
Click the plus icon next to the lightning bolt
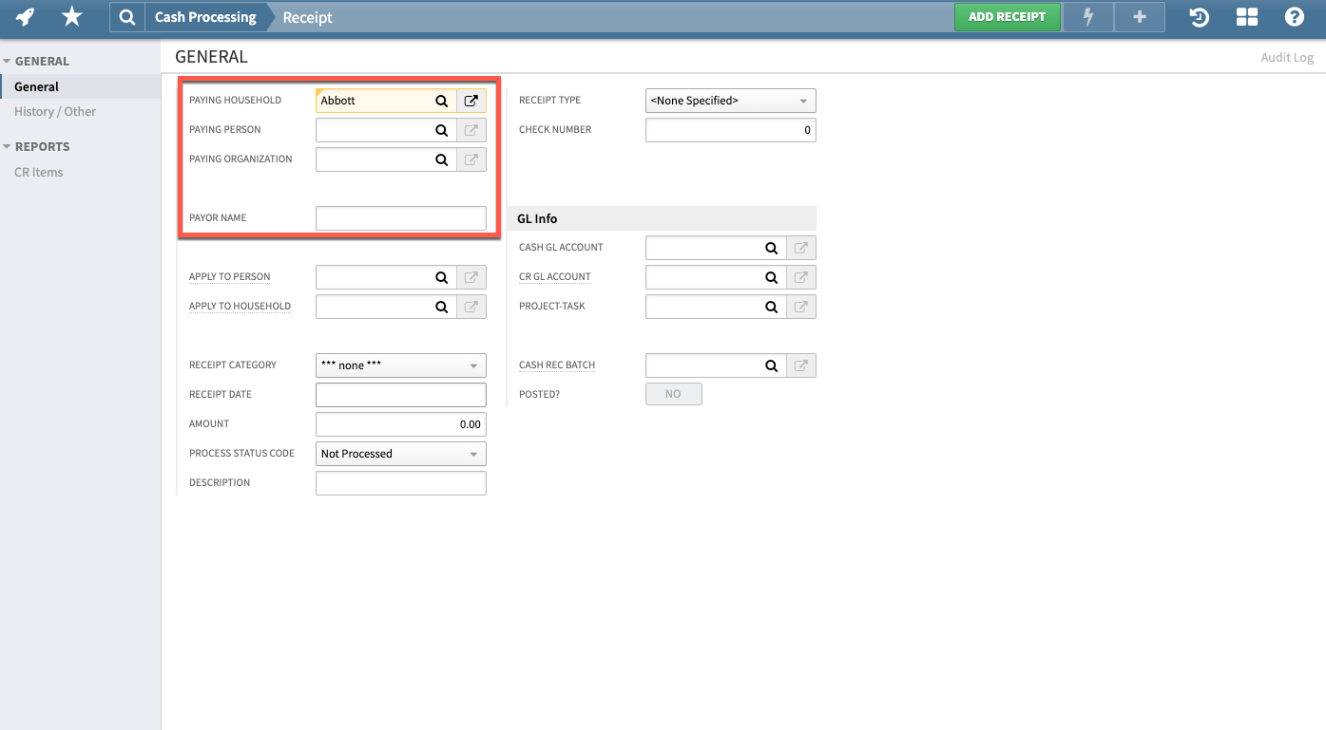[1139, 16]
